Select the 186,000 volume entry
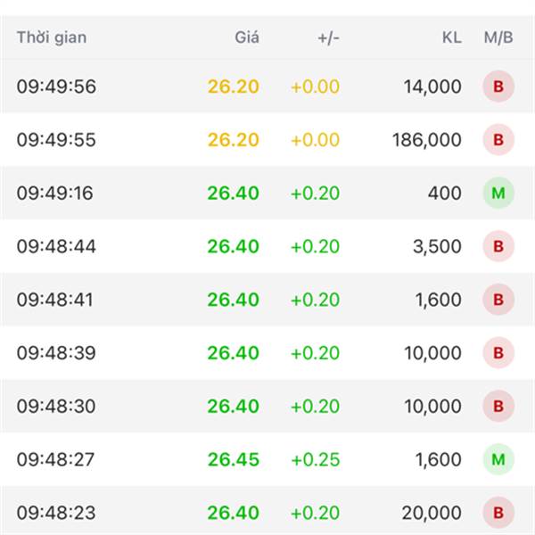The image size is (535, 535). point(427,140)
